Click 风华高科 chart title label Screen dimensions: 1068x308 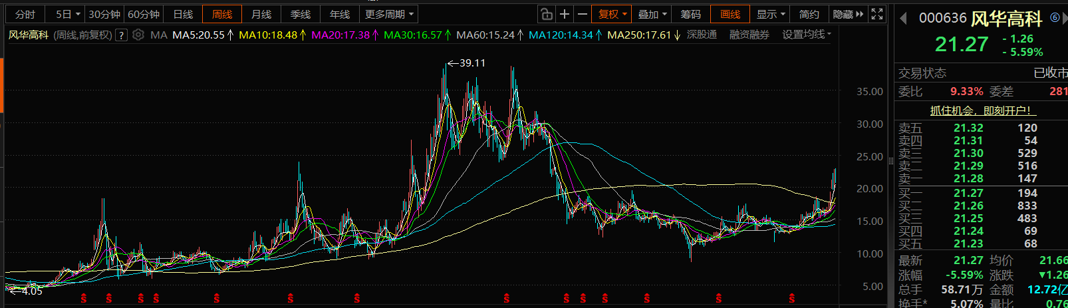coord(29,35)
